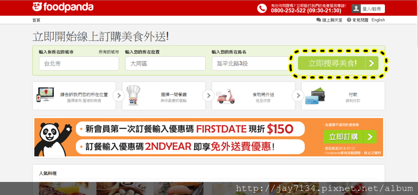This screenshot has height=195, width=418.
Task: Go to 首頁 in the navigation bar
Action: coord(36,20)
